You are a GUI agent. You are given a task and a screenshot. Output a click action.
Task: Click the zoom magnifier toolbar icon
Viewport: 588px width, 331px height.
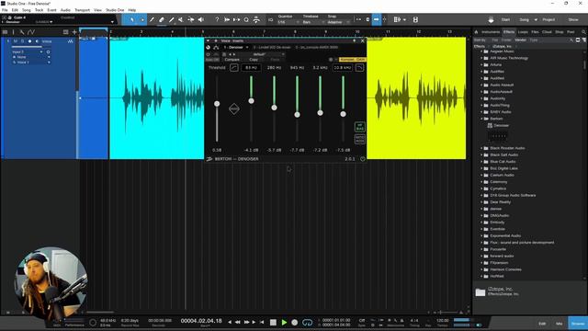246,19
